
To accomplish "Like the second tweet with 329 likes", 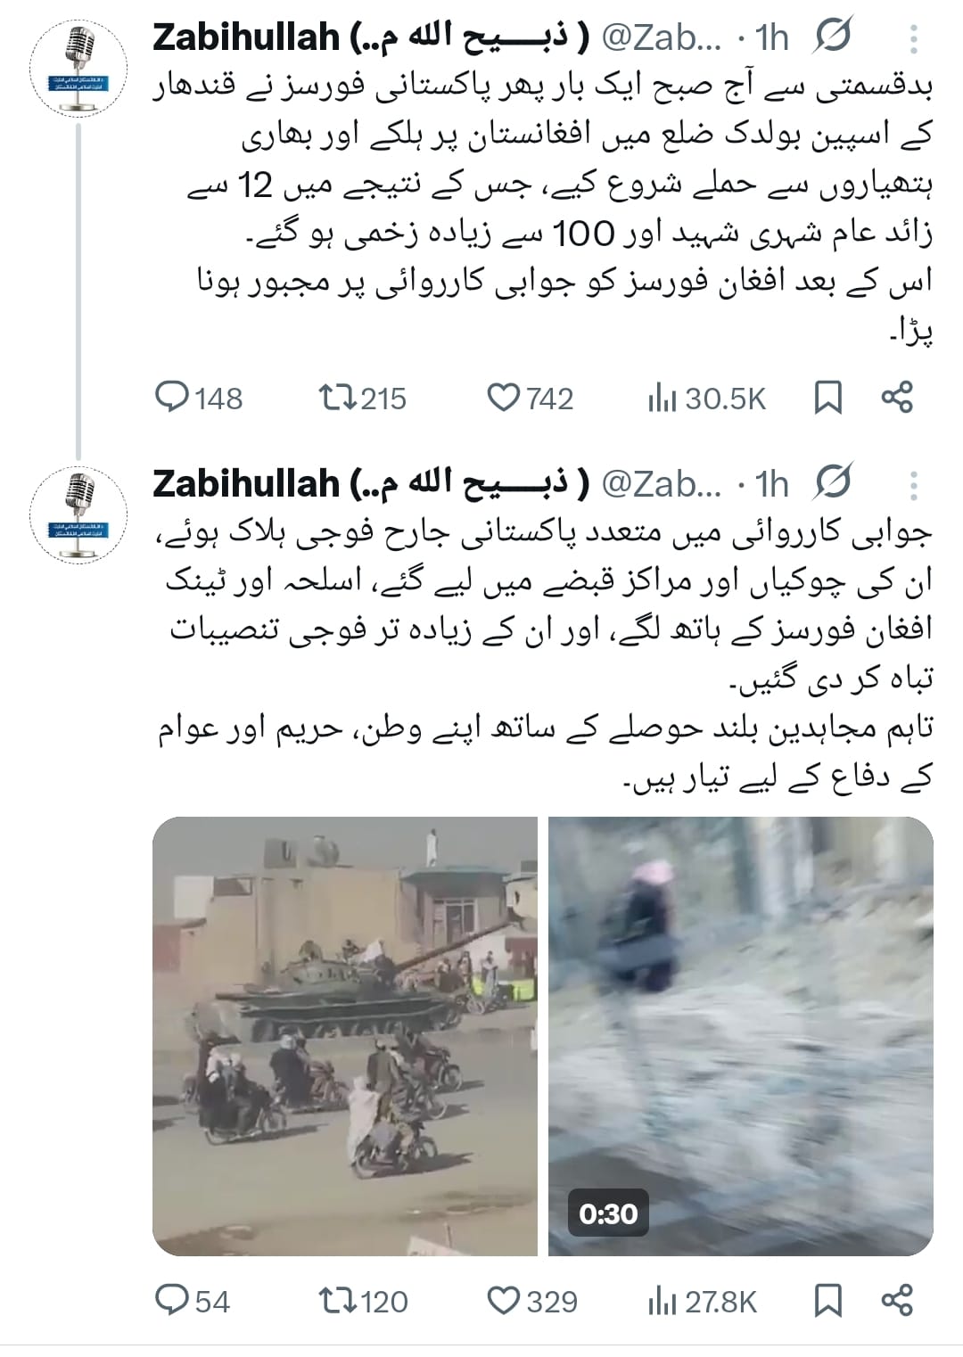I will point(532,1301).
